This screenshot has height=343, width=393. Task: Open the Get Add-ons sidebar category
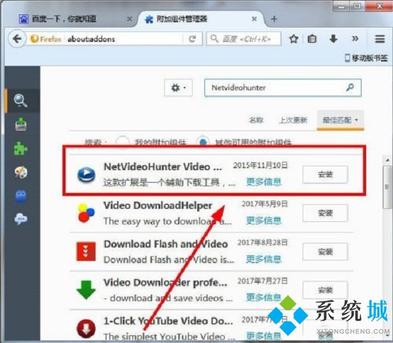click(21, 124)
